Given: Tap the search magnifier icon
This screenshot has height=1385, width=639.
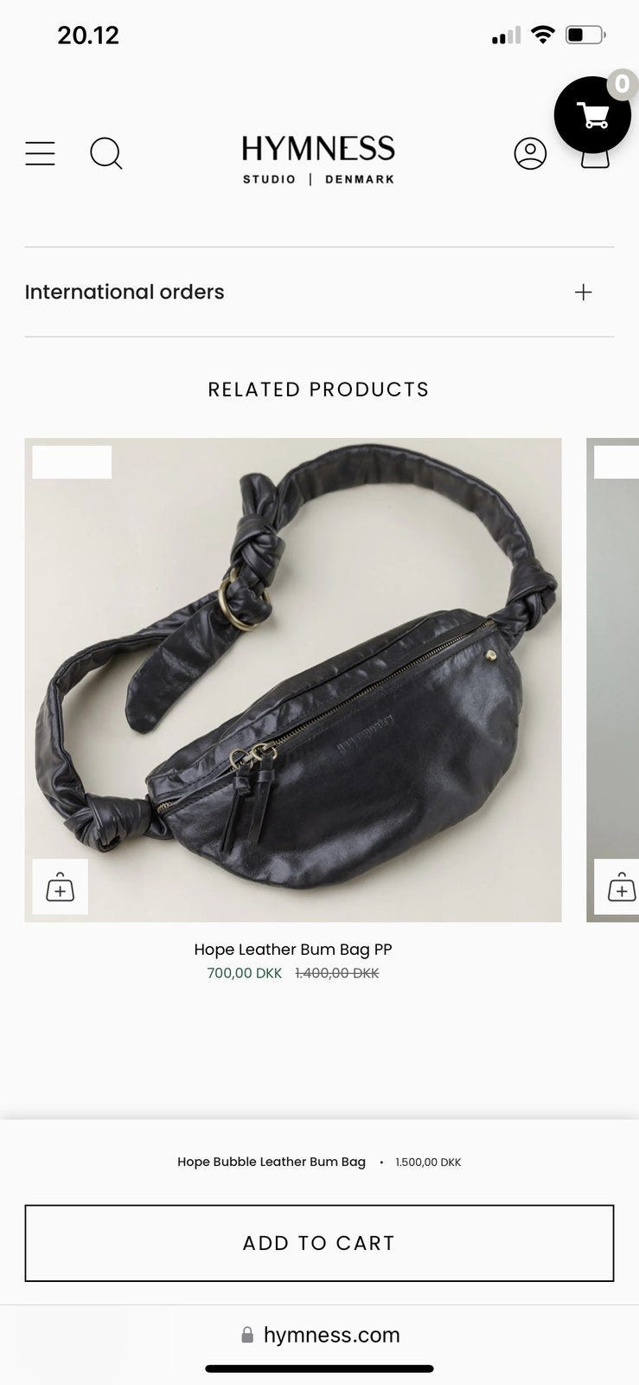Looking at the screenshot, I should coord(106,154).
